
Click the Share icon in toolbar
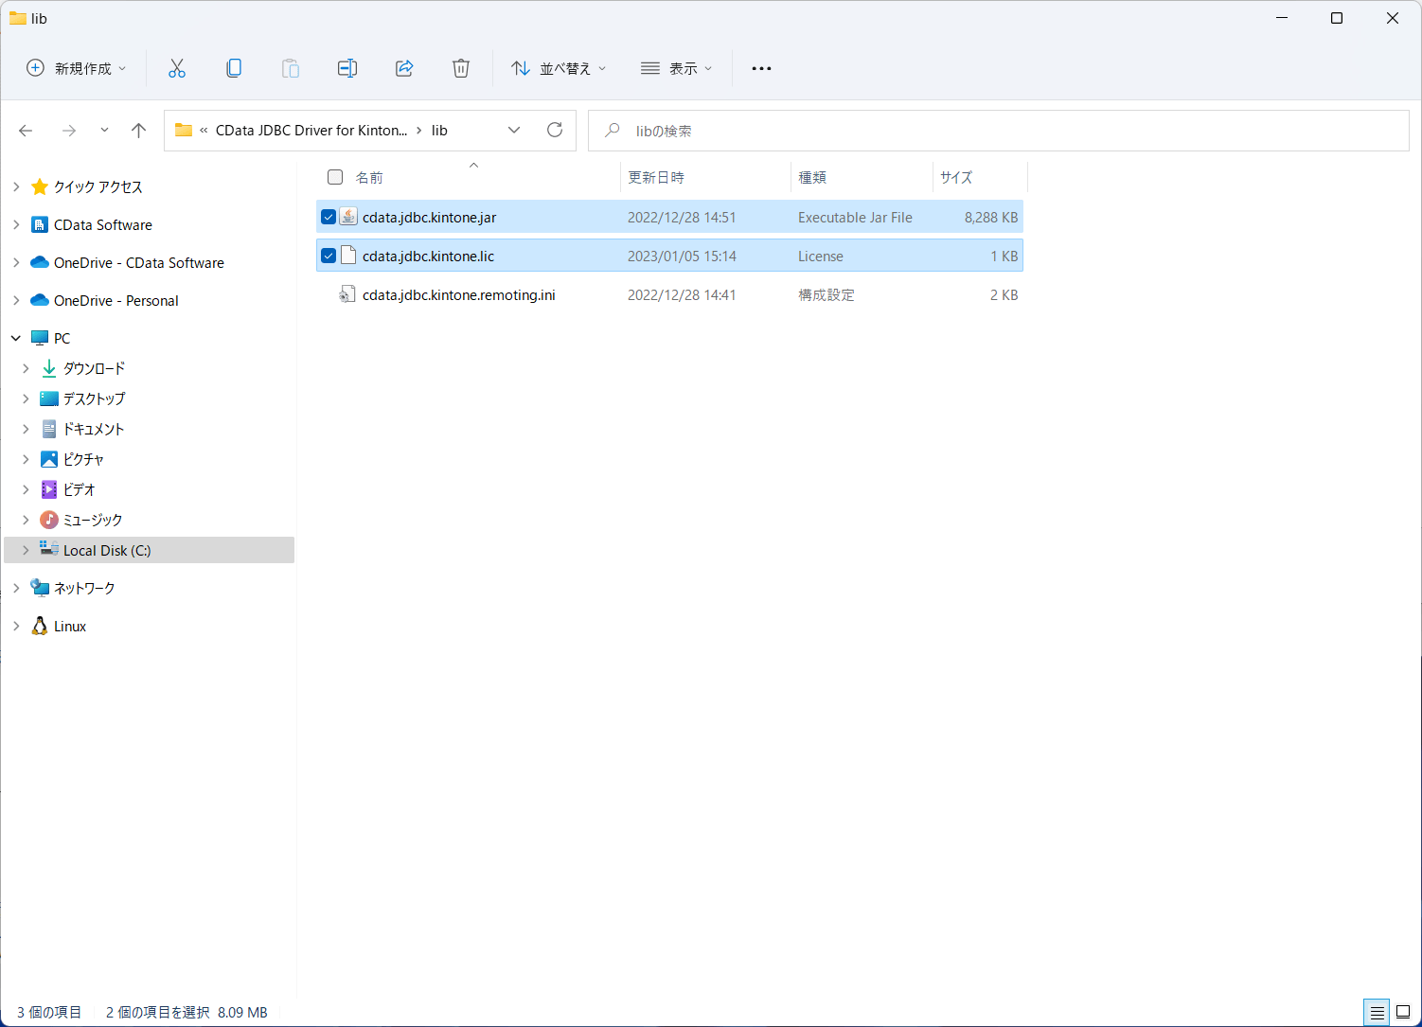tap(404, 68)
